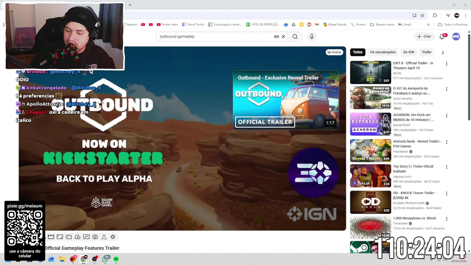Click the magnifier search button
This screenshot has height=265, width=471.
pos(295,36)
